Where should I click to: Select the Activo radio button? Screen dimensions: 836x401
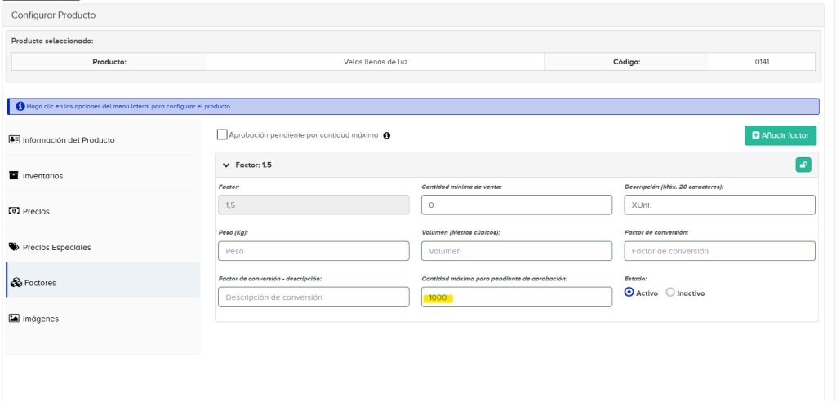629,293
